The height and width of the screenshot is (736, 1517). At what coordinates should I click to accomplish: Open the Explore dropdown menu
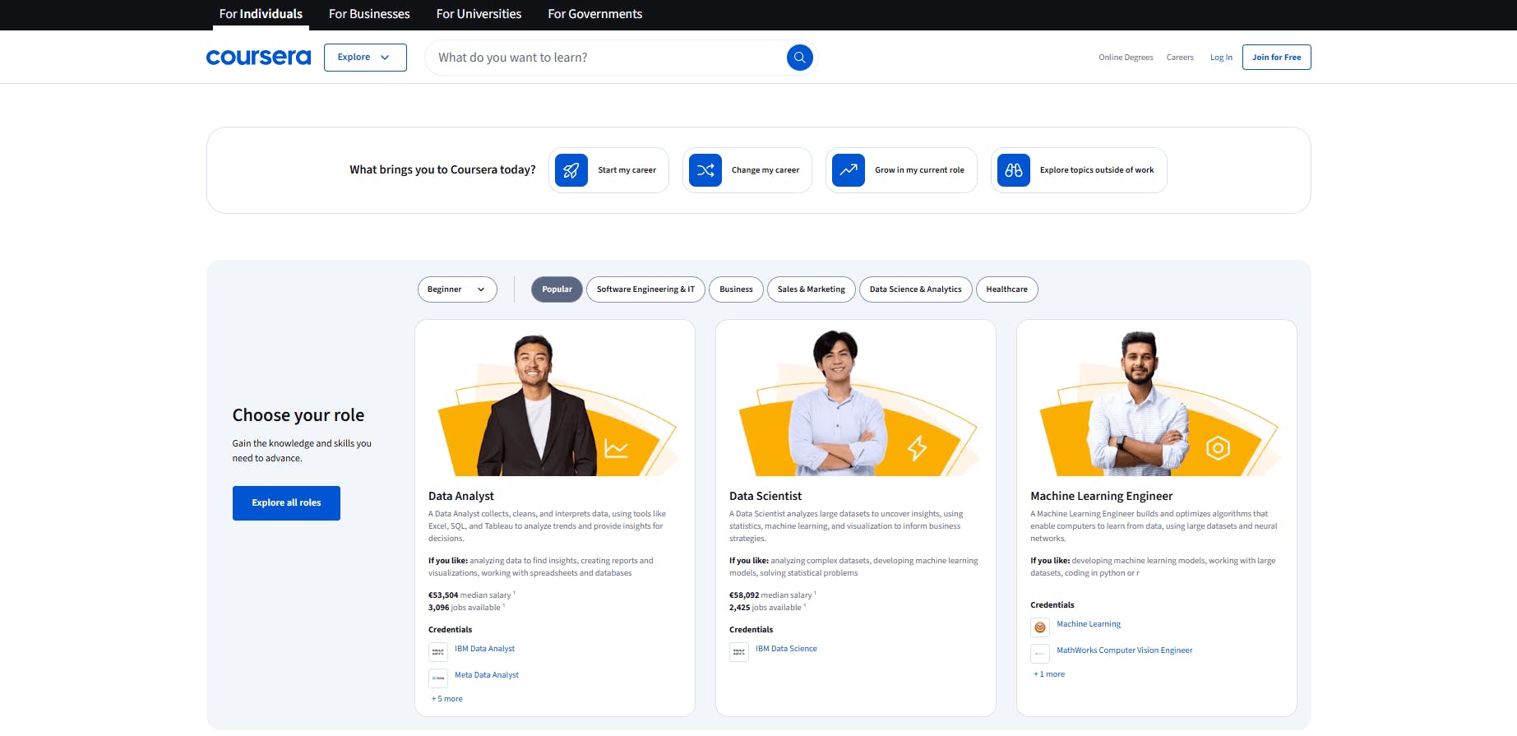point(365,58)
